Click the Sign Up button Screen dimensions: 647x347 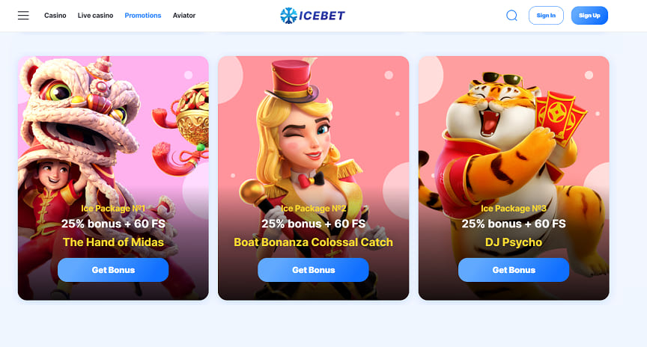[589, 16]
